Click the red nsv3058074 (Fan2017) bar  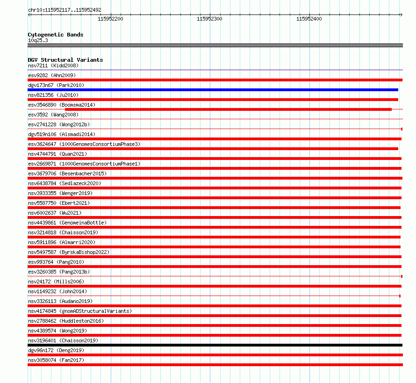coord(215,365)
